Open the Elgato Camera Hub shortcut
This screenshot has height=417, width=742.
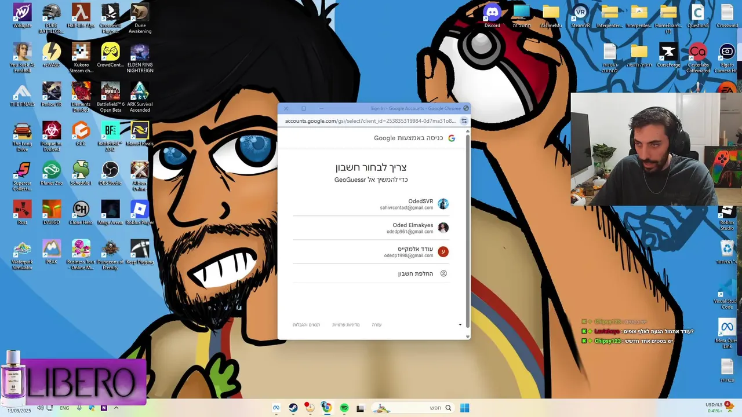(x=727, y=57)
